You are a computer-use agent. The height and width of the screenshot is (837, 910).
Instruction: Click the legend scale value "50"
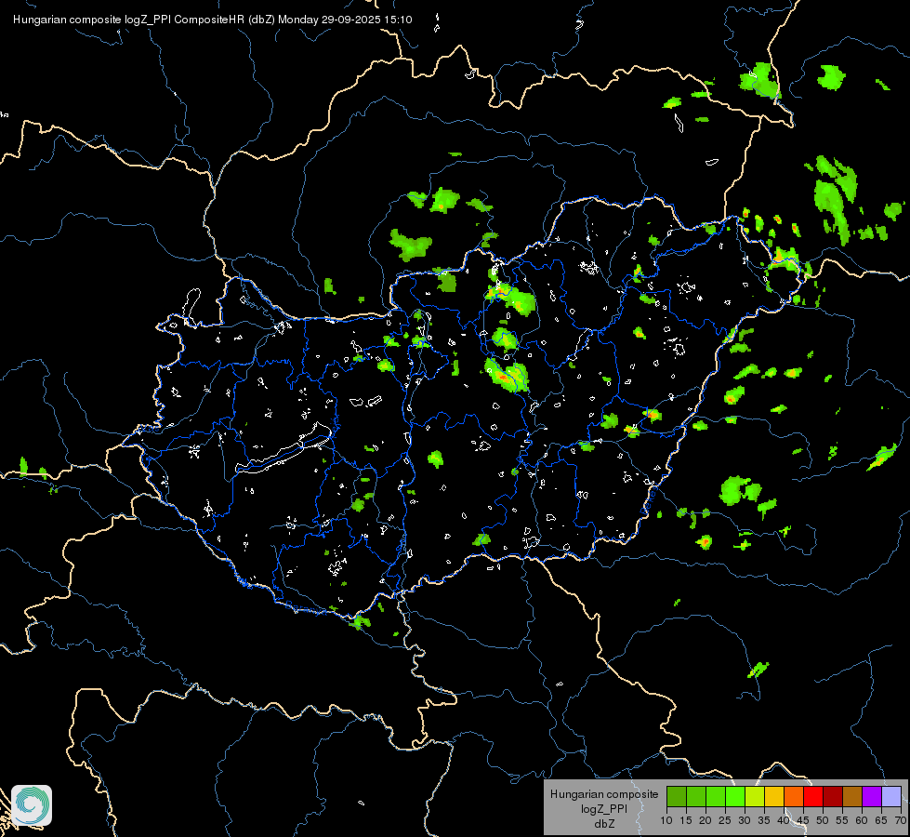pyautogui.click(x=823, y=820)
